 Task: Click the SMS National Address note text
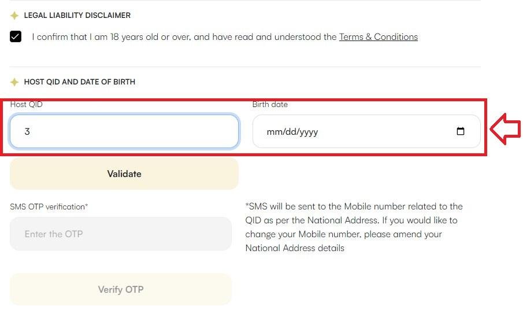(354, 227)
